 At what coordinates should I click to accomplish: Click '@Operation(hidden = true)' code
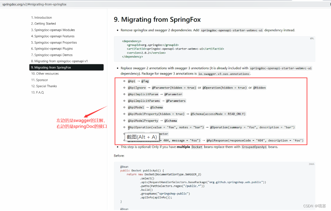225,88
